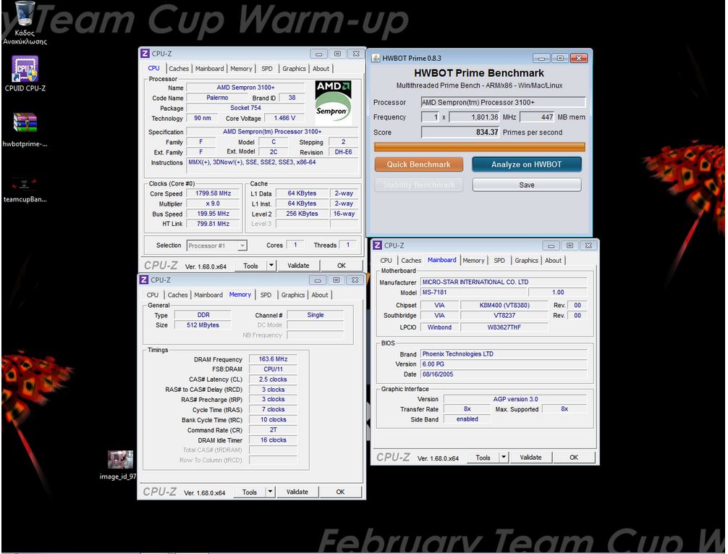Image resolution: width=728 pixels, height=554 pixels.
Task: Open the SPD tab in the CPU window
Action: (267, 68)
